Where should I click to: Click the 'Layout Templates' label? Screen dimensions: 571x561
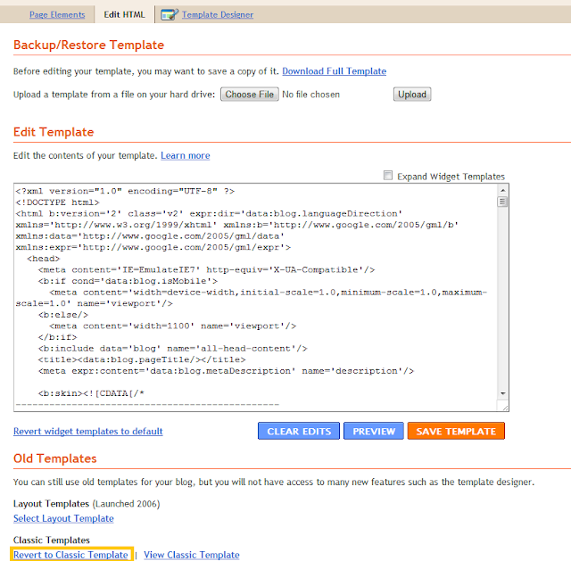pyautogui.click(x=51, y=504)
